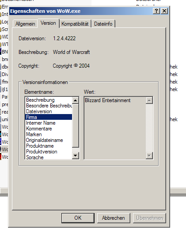This screenshot has width=186, height=229.
Task: Open the Kompatibilität tab
Action: click(x=75, y=24)
